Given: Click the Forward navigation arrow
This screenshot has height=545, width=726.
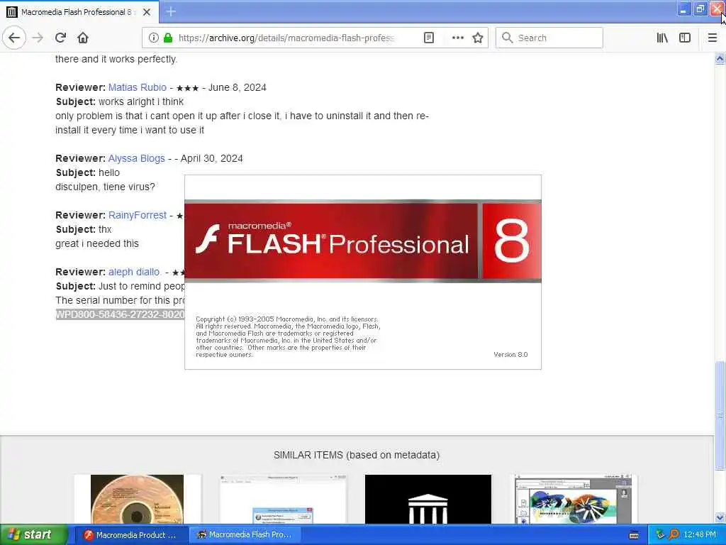Looking at the screenshot, I should 38,38.
